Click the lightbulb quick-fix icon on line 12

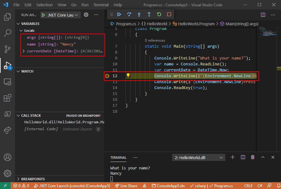pyautogui.click(x=128, y=76)
